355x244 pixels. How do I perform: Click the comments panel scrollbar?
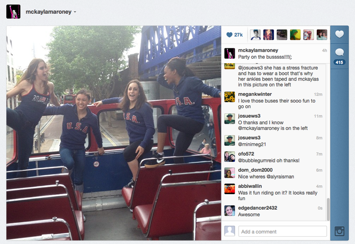[x=328, y=210]
